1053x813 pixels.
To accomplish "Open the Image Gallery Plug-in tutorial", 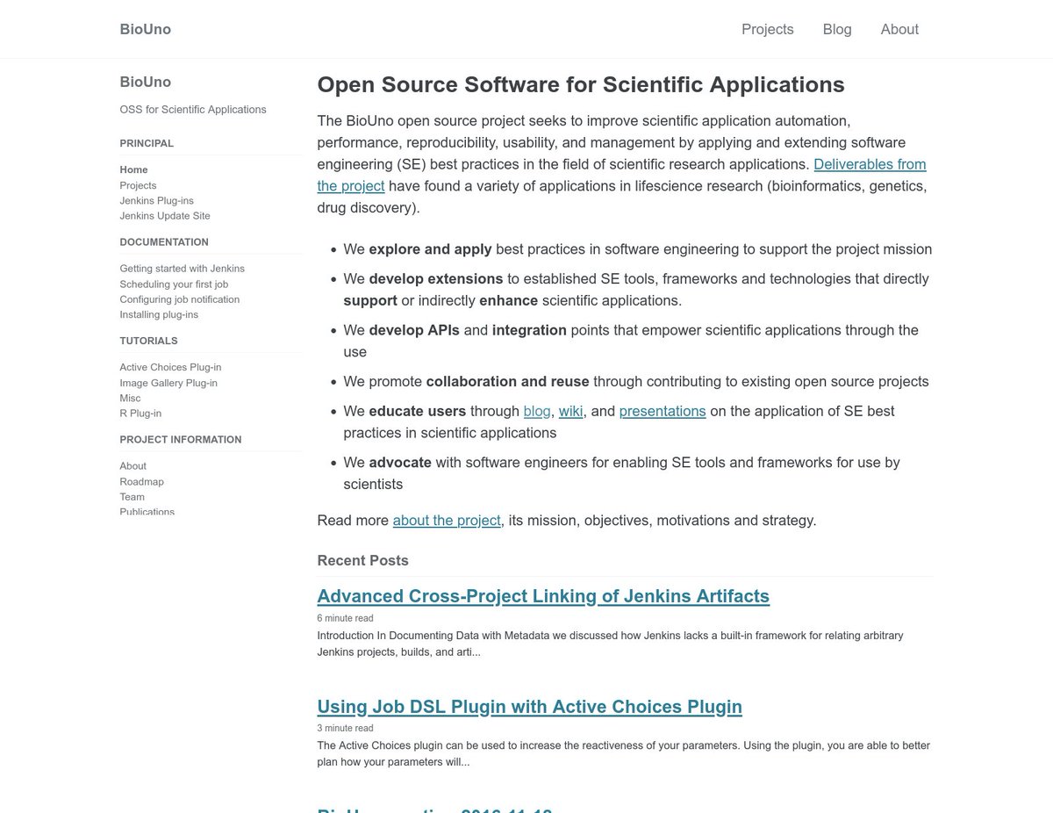I will 168,383.
